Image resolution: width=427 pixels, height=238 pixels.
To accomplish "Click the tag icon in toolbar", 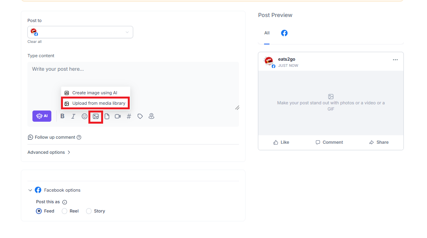I will coord(140,116).
